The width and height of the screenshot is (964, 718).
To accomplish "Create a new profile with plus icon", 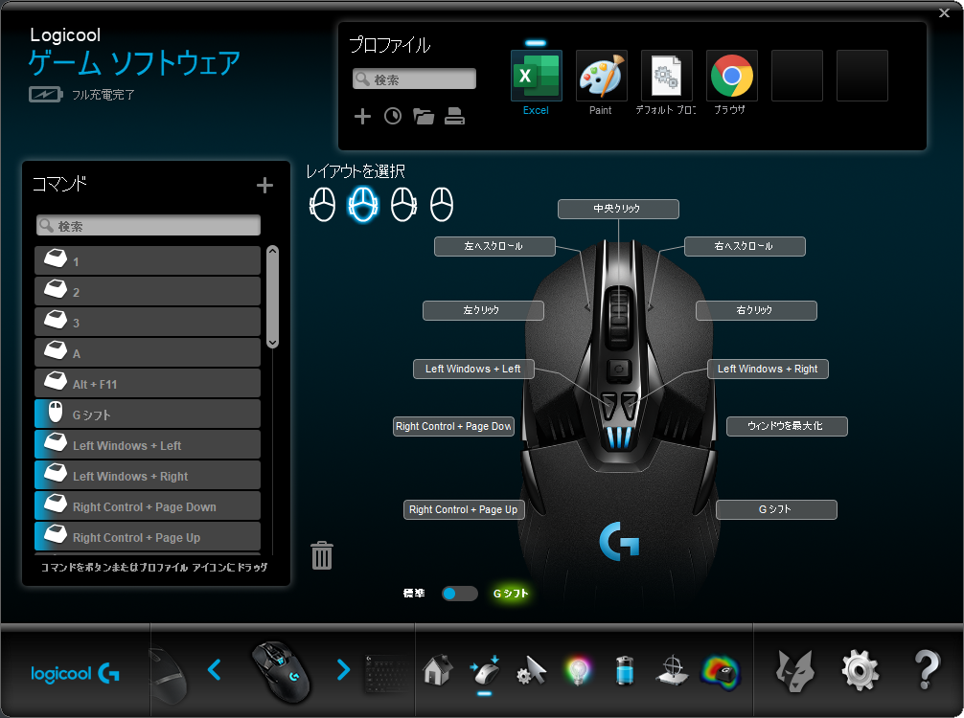I will (363, 116).
